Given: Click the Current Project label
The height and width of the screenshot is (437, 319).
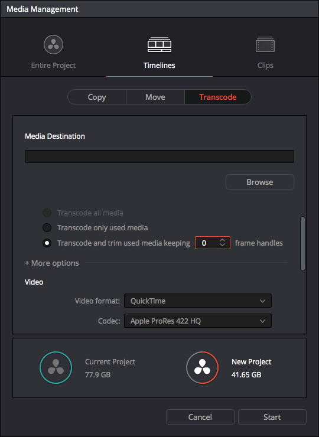Looking at the screenshot, I should coord(110,362).
